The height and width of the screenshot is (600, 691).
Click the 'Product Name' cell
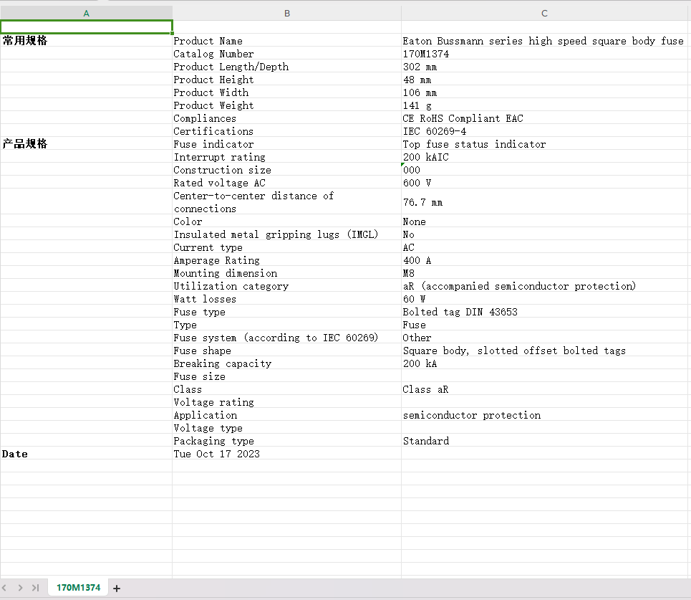click(287, 41)
